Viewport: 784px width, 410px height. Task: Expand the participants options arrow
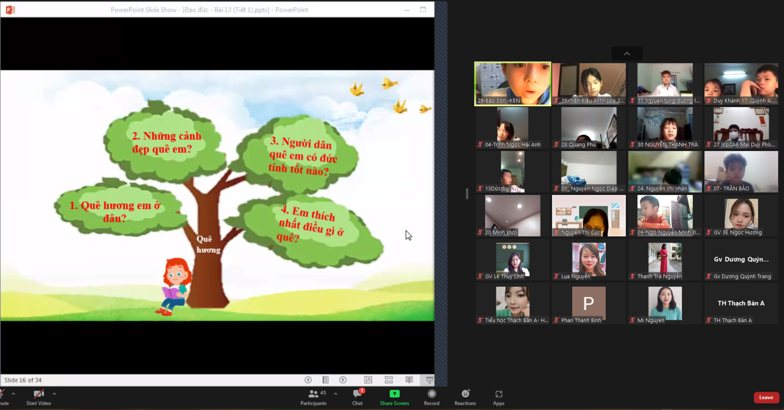pyautogui.click(x=335, y=393)
